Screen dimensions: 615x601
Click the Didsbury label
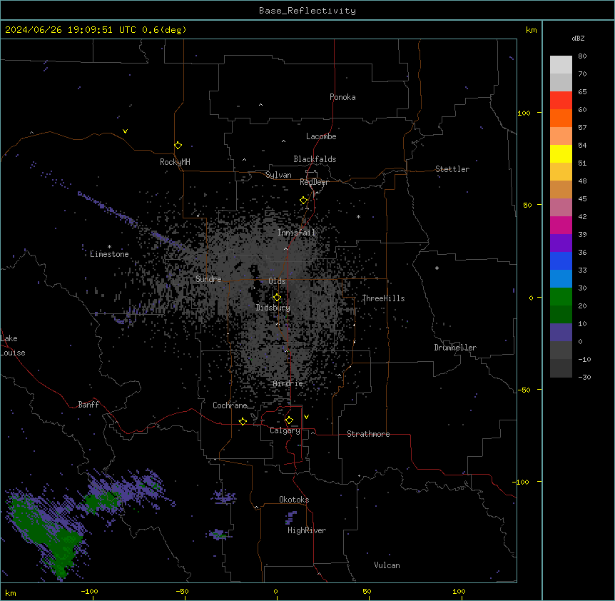pos(273,308)
